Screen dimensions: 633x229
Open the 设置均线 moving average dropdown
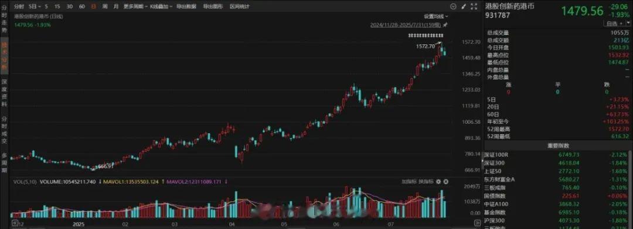coord(435,16)
